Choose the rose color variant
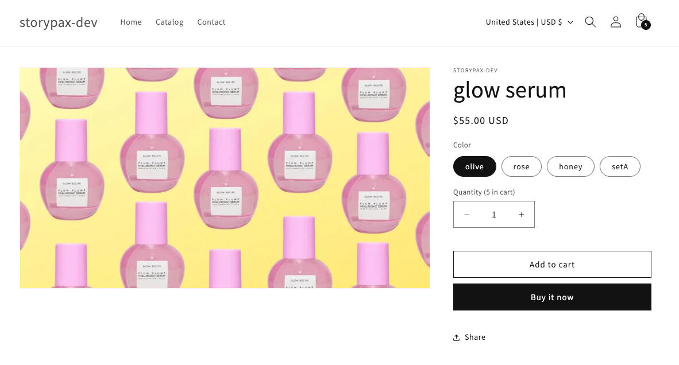The width and height of the screenshot is (679, 365). pyautogui.click(x=521, y=166)
